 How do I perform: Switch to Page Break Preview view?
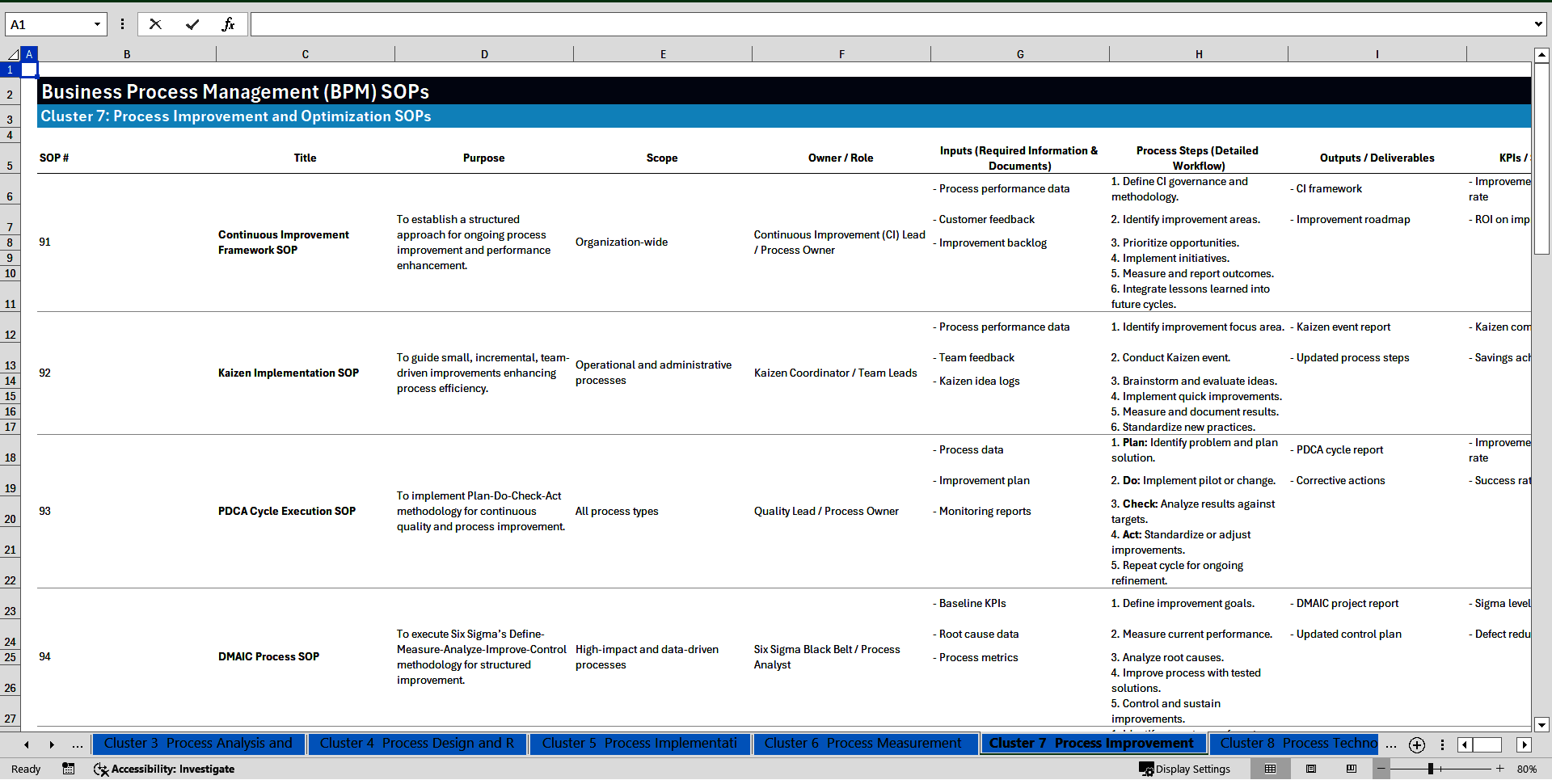1351,769
